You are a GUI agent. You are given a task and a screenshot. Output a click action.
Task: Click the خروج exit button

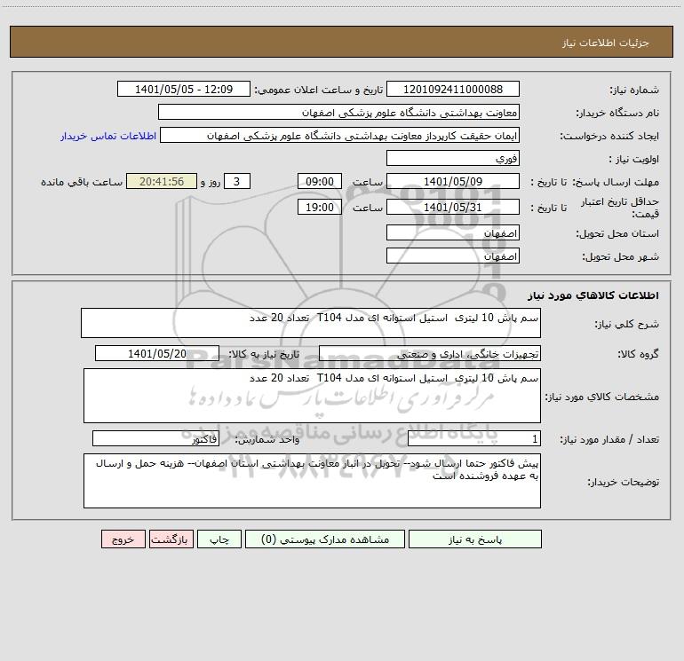(123, 539)
